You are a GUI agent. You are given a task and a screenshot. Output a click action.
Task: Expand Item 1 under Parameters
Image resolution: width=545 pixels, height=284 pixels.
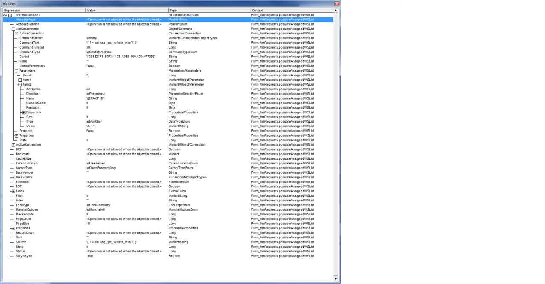click(20, 80)
